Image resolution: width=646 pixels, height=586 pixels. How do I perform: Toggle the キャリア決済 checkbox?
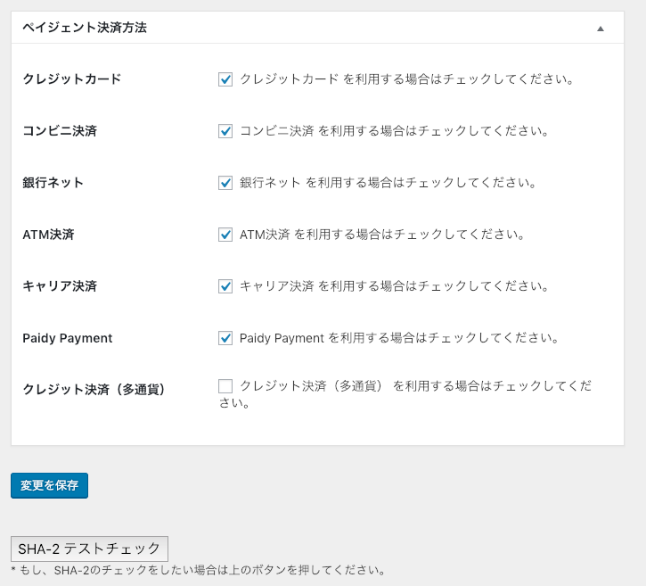(x=225, y=286)
